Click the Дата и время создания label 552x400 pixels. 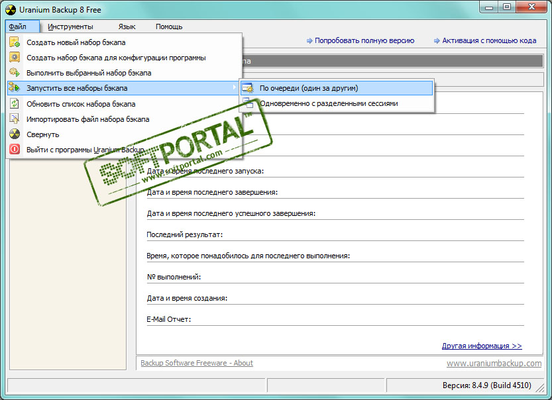click(x=187, y=298)
